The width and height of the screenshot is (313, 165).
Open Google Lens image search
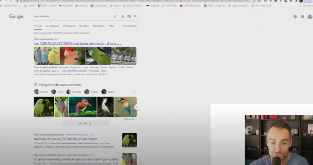(129, 16)
